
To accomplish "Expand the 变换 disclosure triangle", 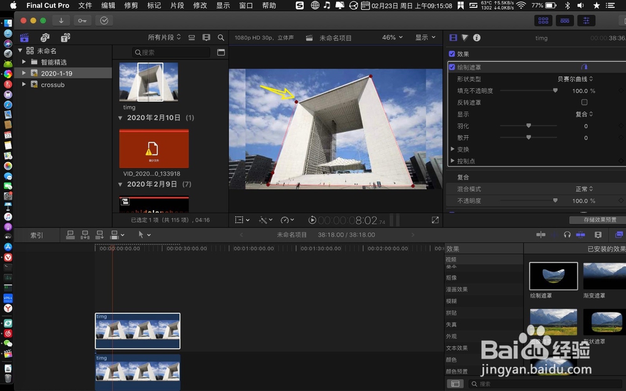I will (453, 149).
